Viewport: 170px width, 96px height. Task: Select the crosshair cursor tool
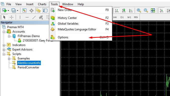click(x=11, y=17)
